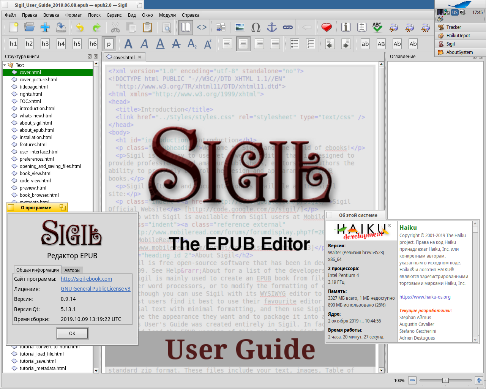Toggle h3 heading style
Screen dimensions: 486x389
coord(45,44)
